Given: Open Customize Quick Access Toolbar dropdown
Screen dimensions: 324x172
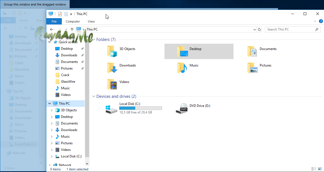Looking at the screenshot, I should [x=71, y=14].
